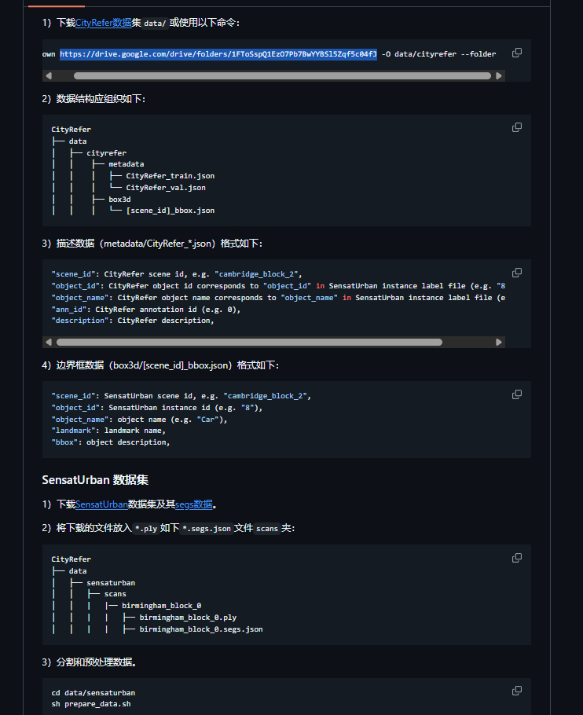Click the inline *.segs.json code label

pos(207,529)
